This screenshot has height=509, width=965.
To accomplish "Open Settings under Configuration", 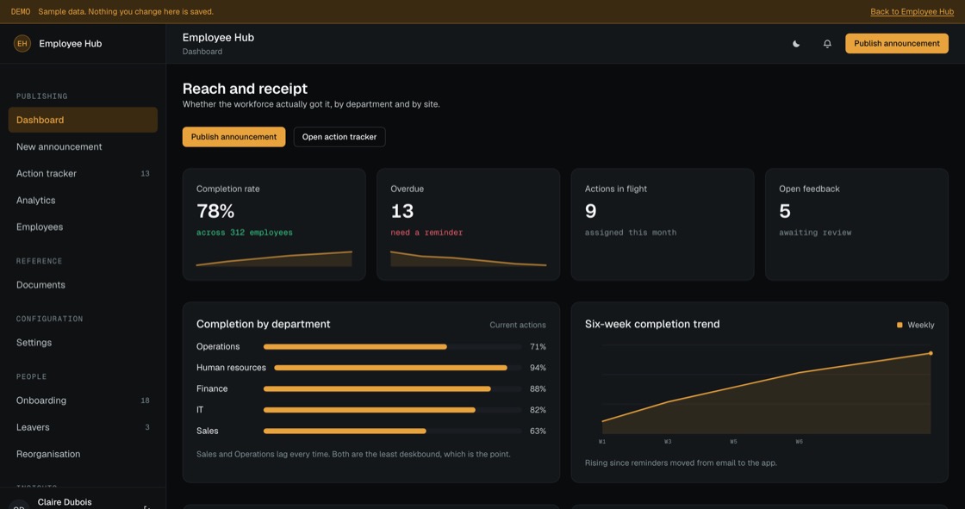I will pyautogui.click(x=83, y=342).
